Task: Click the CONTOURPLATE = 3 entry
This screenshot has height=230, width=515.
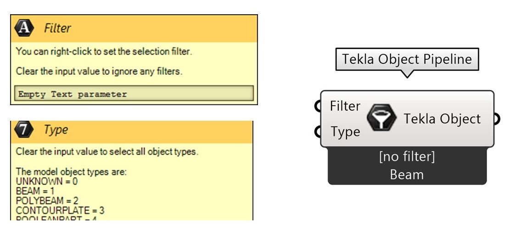Action: point(60,210)
